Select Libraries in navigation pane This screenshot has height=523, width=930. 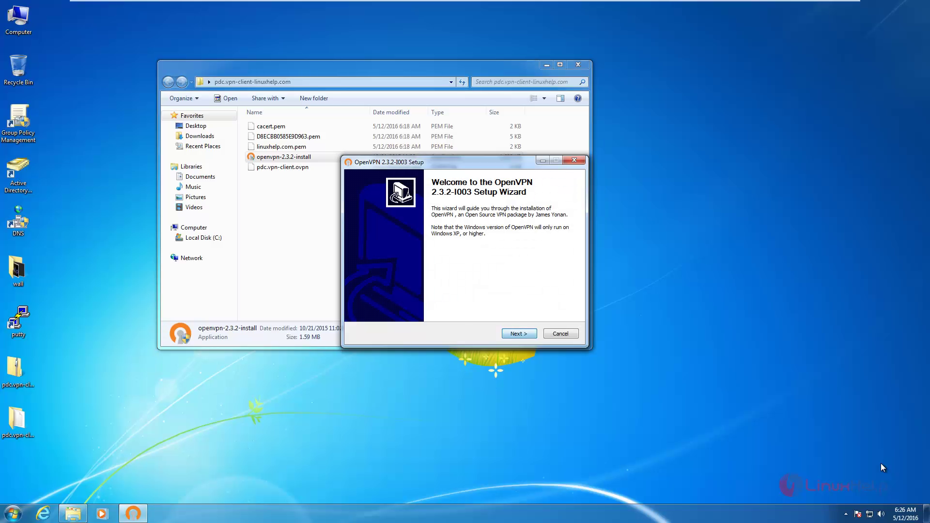coord(191,167)
